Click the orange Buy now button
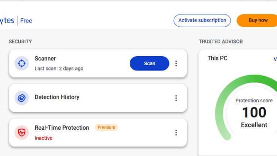Screen dimensions: 277x156 pos(258,21)
